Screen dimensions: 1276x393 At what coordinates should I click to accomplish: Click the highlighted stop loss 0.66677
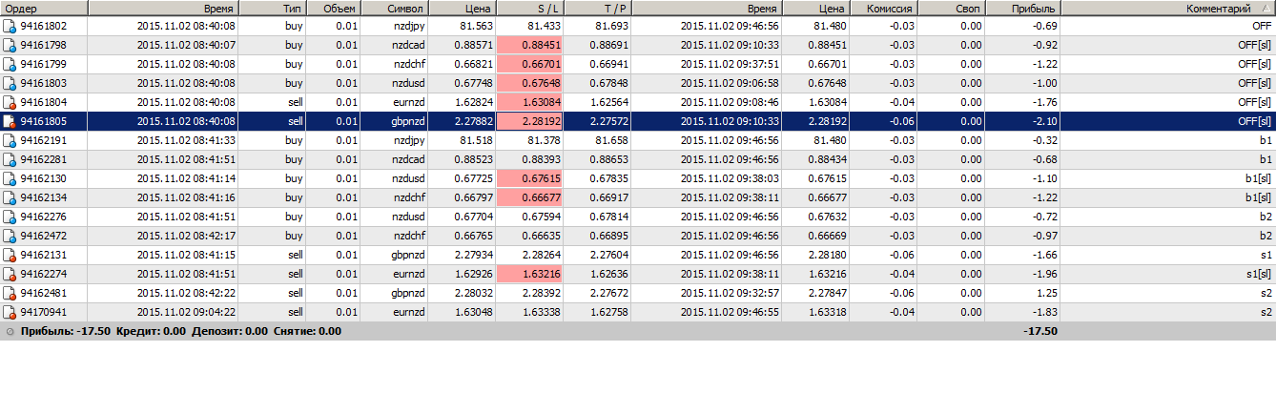530,197
